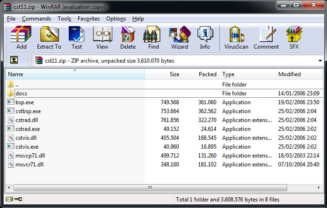327x208 pixels.
Task: Click the cstvis.exe file icon
Action: pos(11,146)
